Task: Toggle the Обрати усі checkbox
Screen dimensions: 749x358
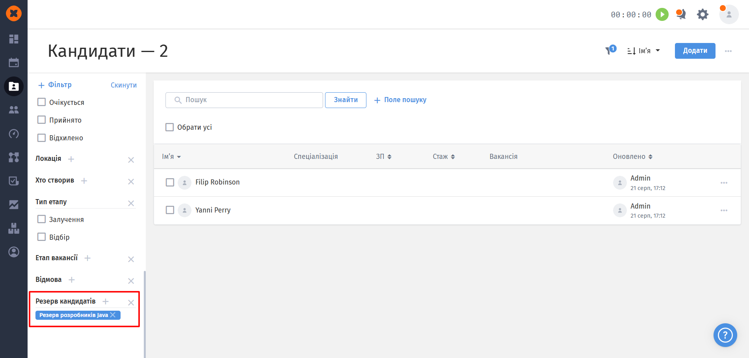Action: [169, 127]
